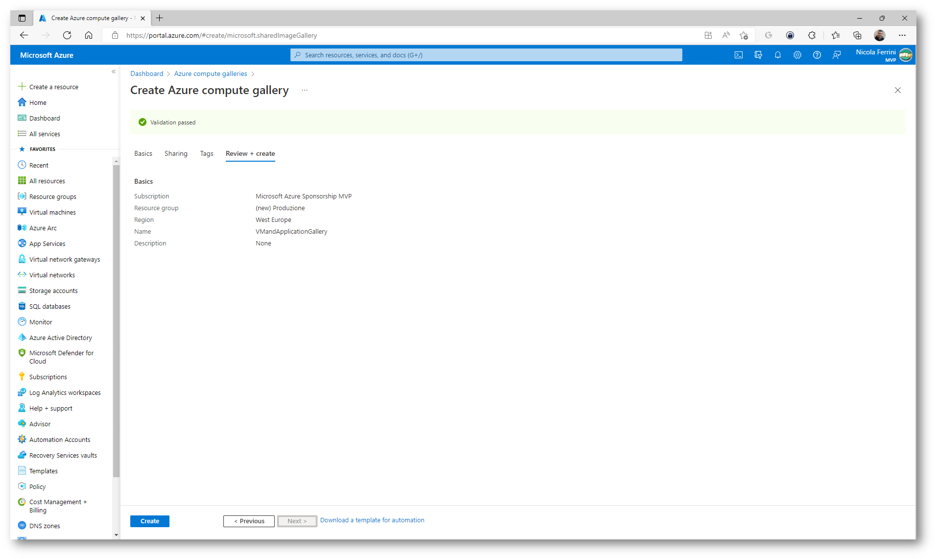Open Microsoft Defender for Cloud
Screen dimensions: 937x560
click(61, 357)
